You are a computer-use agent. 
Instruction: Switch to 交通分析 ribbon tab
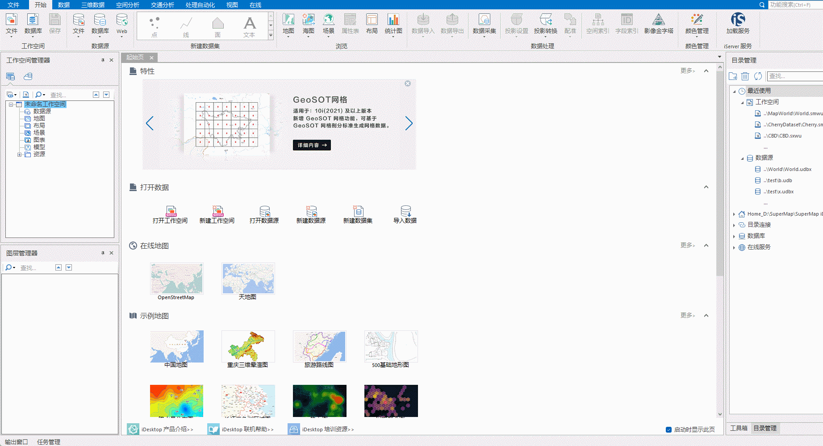pyautogui.click(x=163, y=5)
